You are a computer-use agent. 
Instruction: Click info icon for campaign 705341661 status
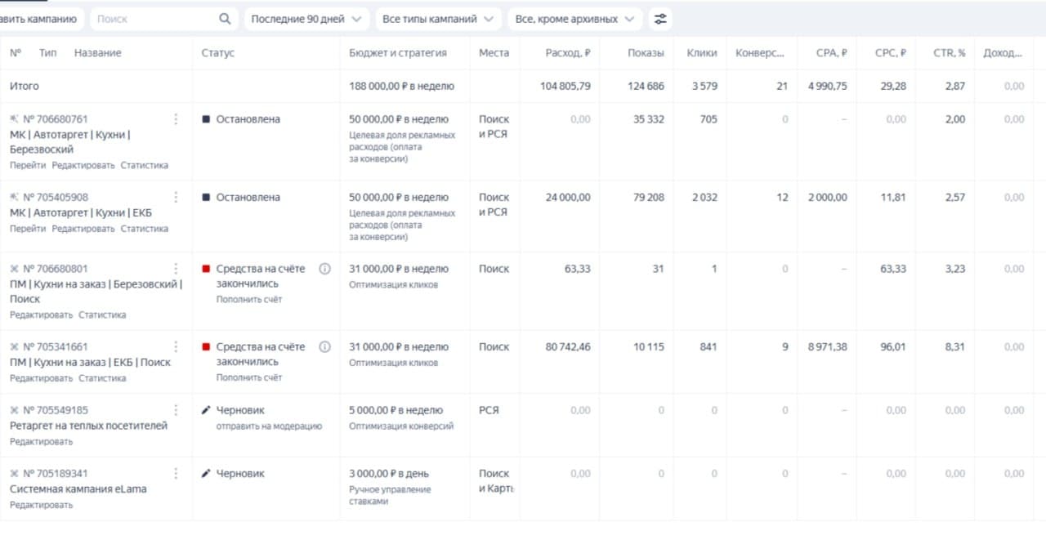point(324,347)
